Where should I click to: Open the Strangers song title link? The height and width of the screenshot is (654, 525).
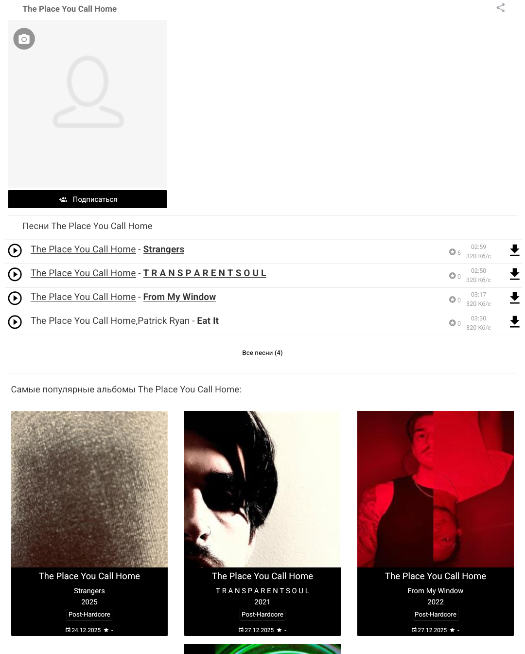[164, 249]
